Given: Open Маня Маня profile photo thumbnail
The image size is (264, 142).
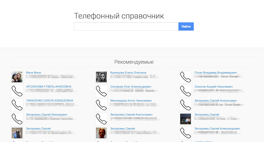Looking at the screenshot, I should pos(17,77).
